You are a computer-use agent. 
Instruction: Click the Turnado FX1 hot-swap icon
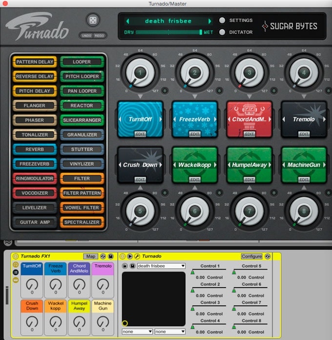(x=103, y=256)
